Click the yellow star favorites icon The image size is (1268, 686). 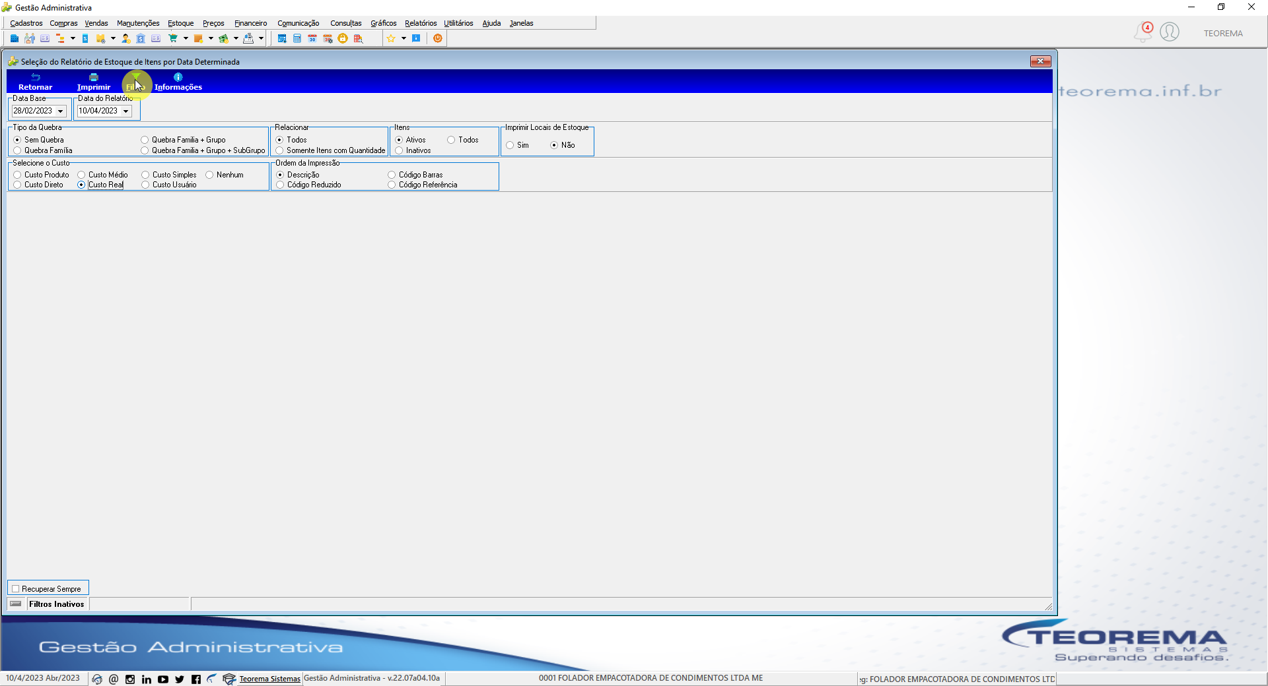pos(391,38)
